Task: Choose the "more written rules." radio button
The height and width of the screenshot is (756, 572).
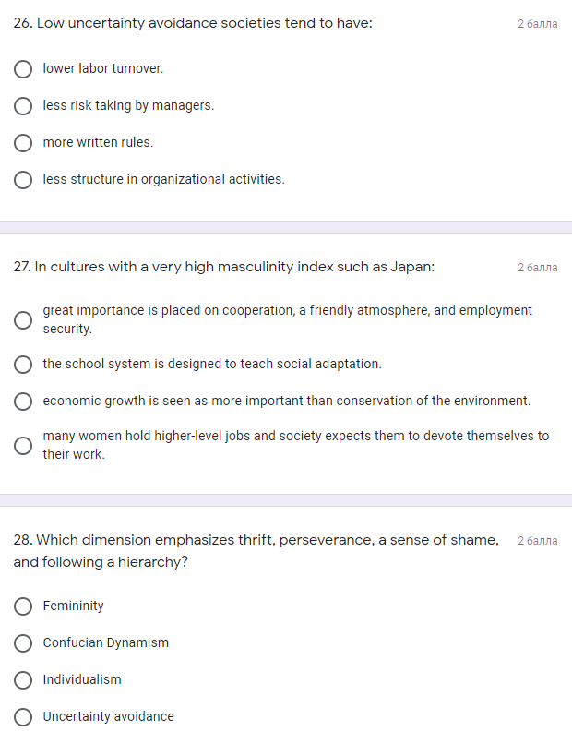Action: (23, 142)
